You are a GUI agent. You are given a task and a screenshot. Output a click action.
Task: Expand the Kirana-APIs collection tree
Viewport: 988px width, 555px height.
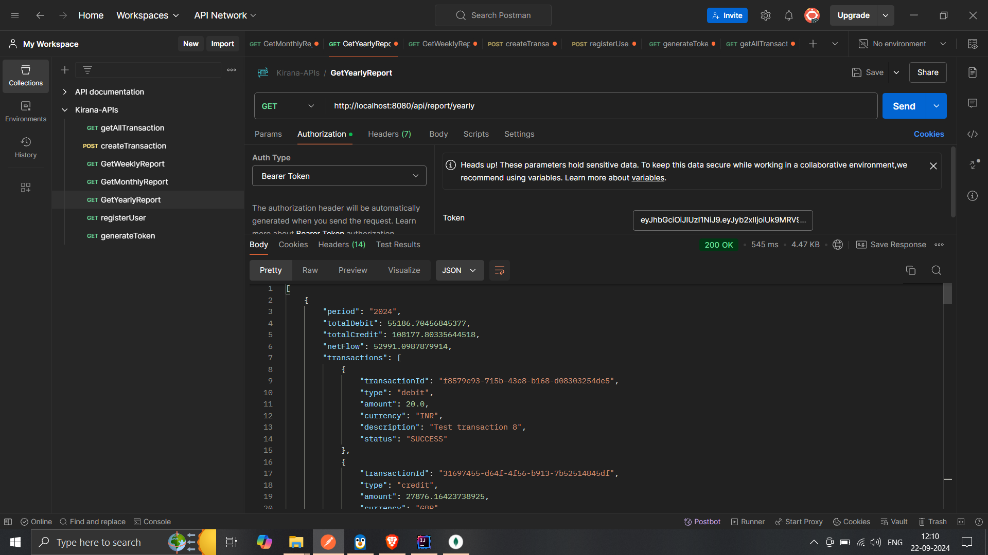click(64, 109)
